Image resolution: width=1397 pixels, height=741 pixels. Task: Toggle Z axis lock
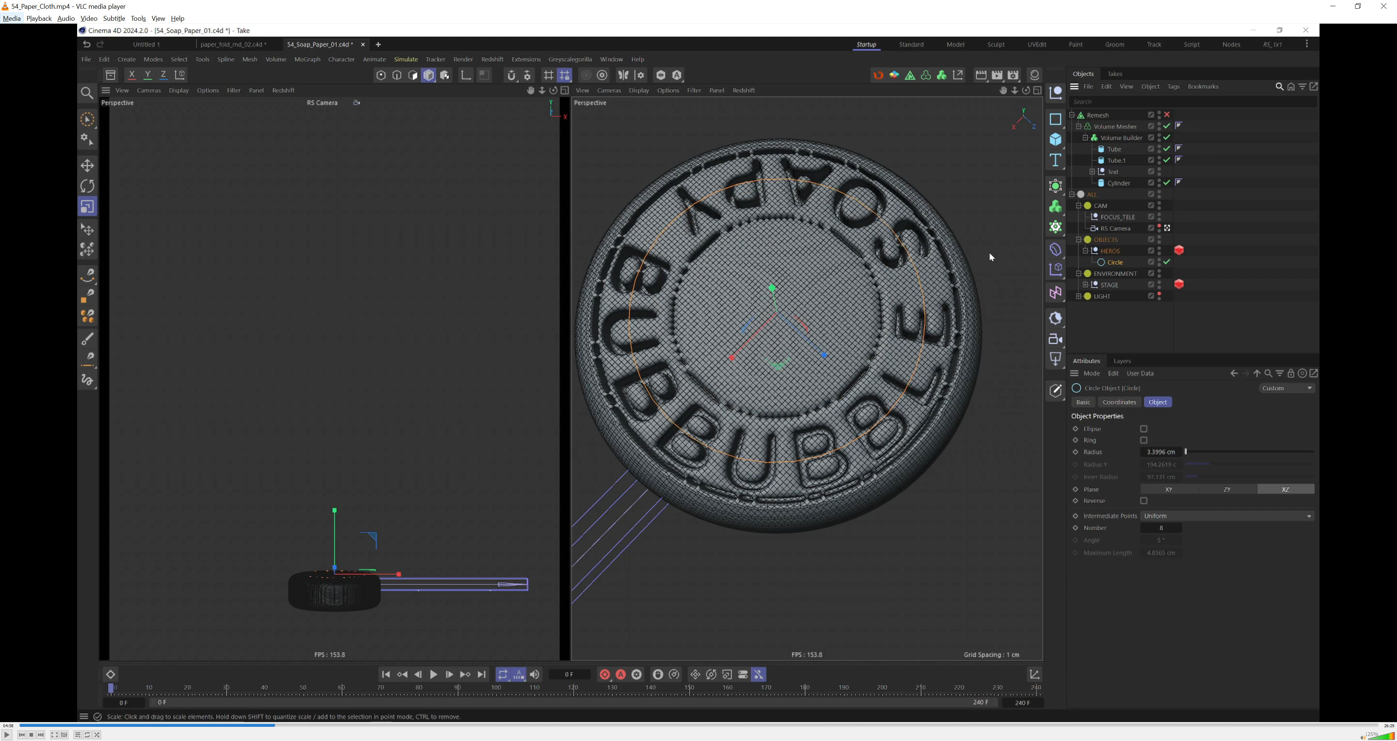click(164, 75)
